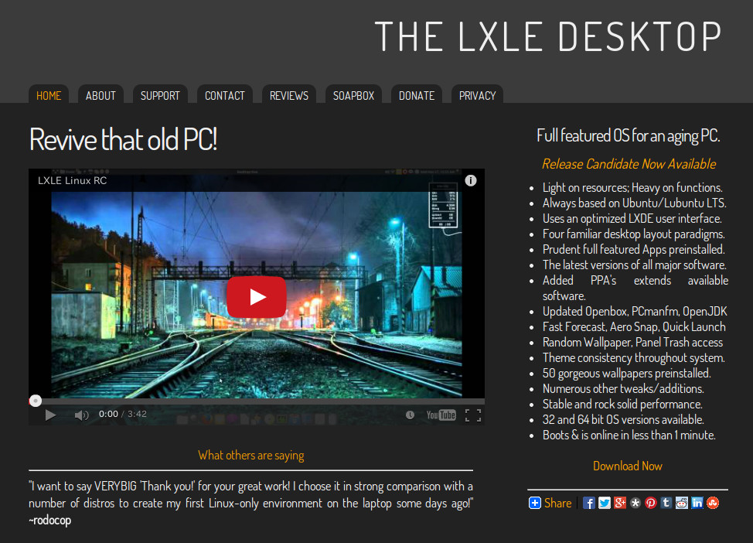Click Prudent full featured Apps preinstalled
Viewport: 753px width, 543px height.
(x=633, y=249)
